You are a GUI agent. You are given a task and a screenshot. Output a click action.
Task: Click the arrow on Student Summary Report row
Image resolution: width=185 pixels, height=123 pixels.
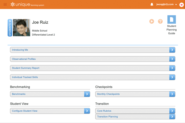pos(172,68)
